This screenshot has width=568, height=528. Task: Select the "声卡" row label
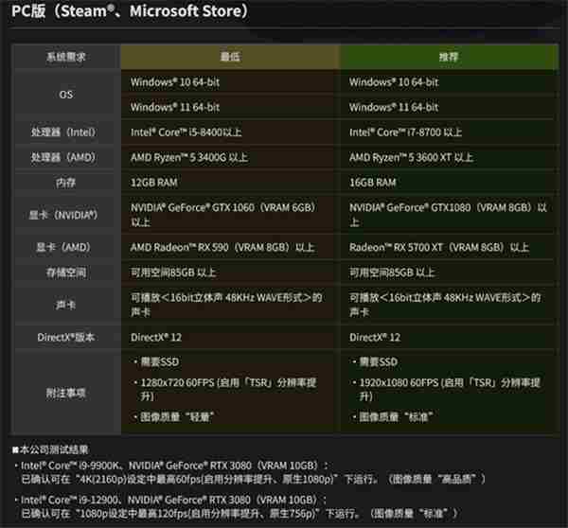pos(66,305)
